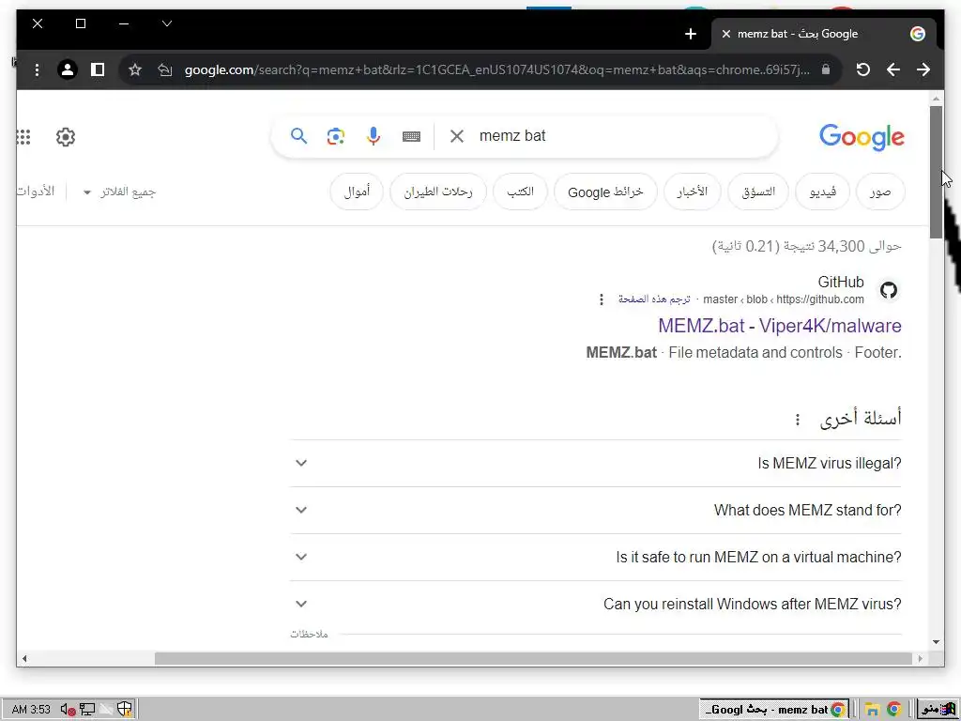This screenshot has width=961, height=721.
Task: Open File Explorer from quick launch bar
Action: coord(872,710)
